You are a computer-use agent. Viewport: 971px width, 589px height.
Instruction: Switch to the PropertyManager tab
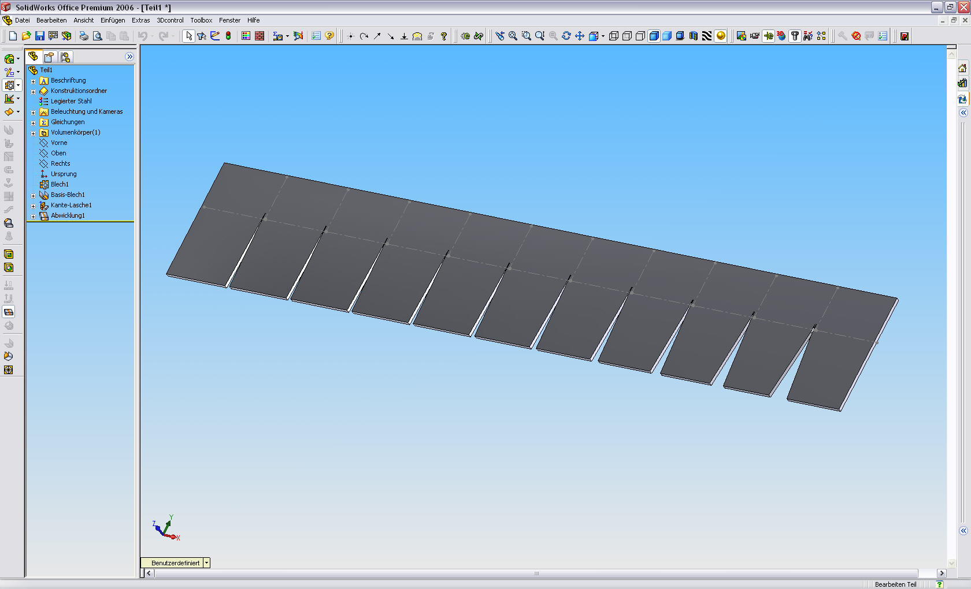point(49,57)
